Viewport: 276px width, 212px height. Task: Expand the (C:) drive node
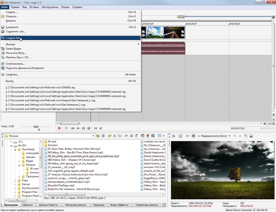pyautogui.click(x=11, y=142)
